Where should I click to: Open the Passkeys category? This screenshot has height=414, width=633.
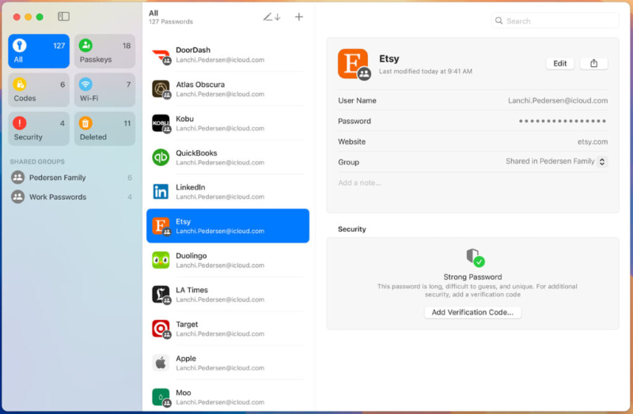point(104,51)
